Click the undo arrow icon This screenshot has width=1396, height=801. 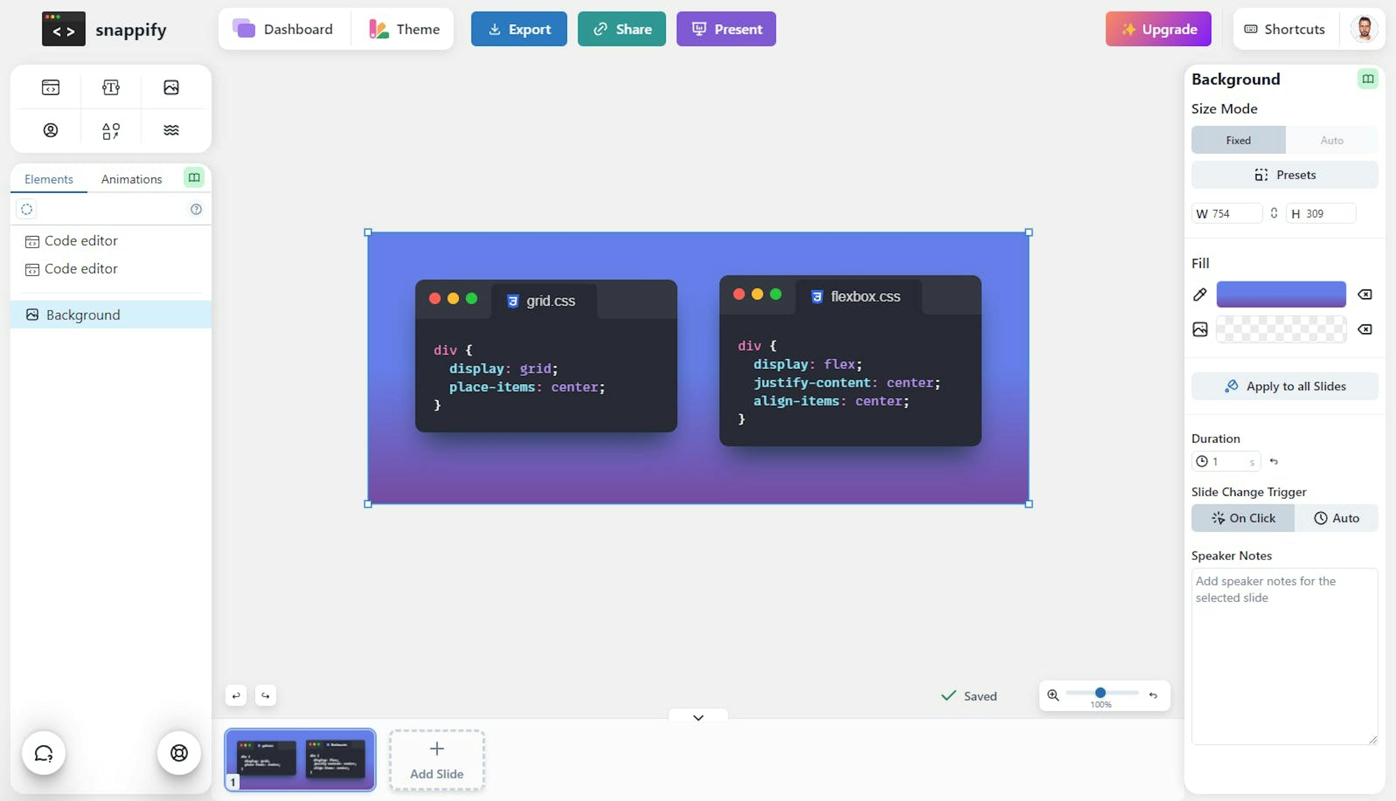(236, 695)
